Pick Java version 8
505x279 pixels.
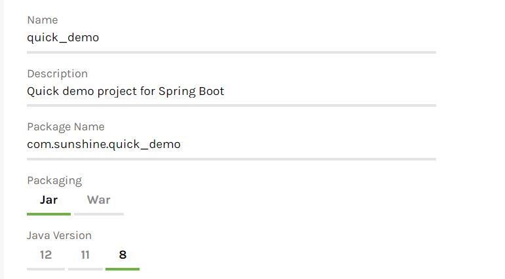coord(122,255)
